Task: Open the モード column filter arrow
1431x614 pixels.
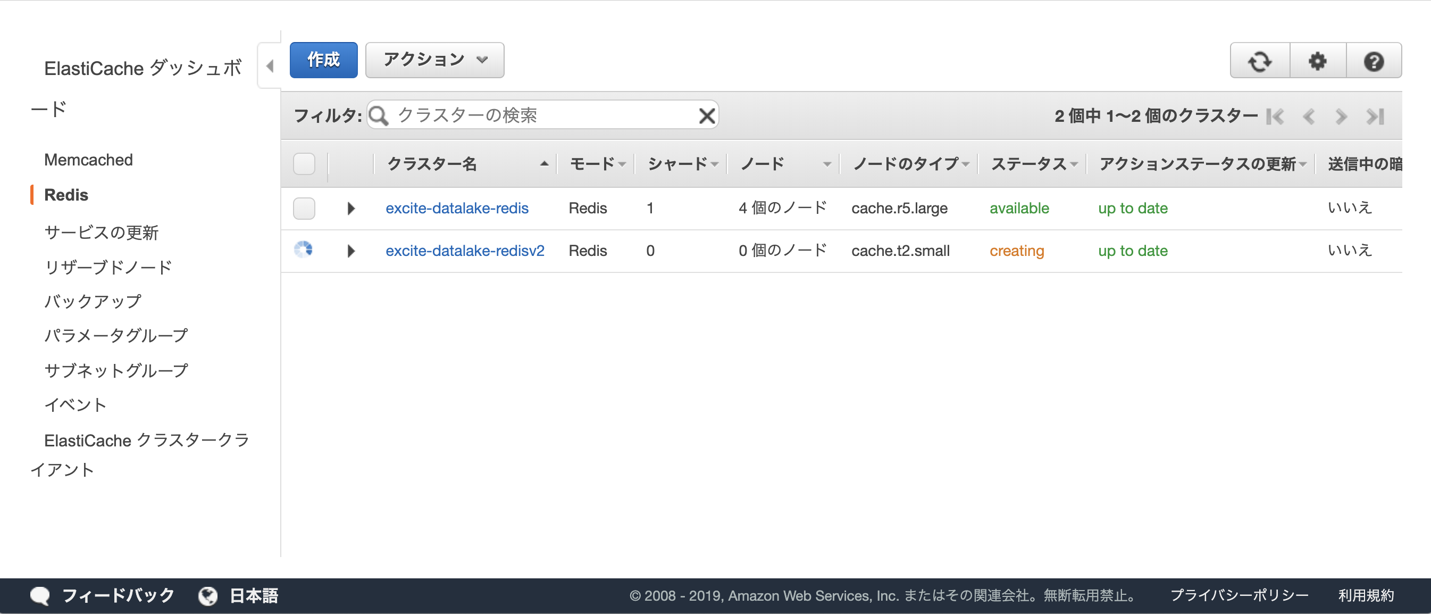Action: point(622,164)
